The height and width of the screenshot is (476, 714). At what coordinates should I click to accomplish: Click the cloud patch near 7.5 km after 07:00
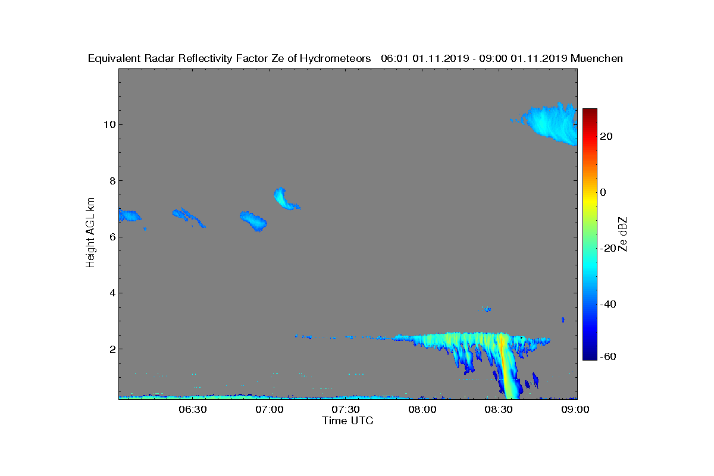285,199
